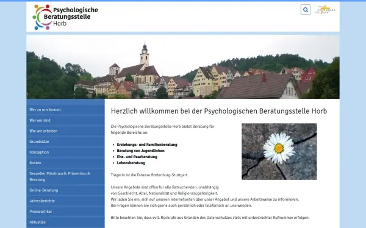This screenshot has height=228, width=366.
Task: Click the daisy flower photo
Action: [279, 151]
